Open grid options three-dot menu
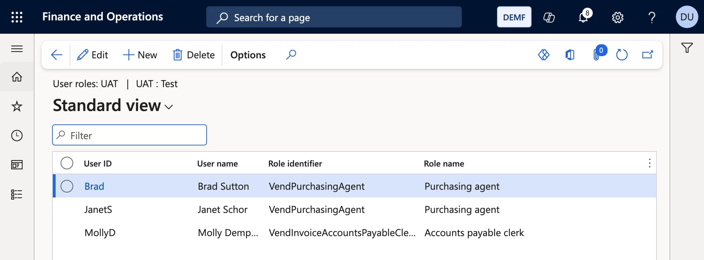The image size is (704, 260). (x=649, y=163)
